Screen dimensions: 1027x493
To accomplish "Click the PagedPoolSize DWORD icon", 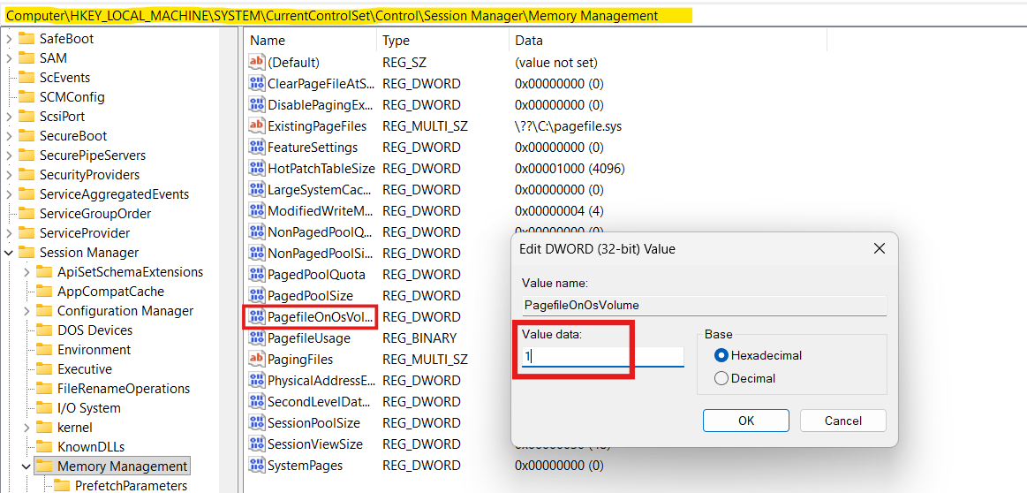I will point(256,296).
